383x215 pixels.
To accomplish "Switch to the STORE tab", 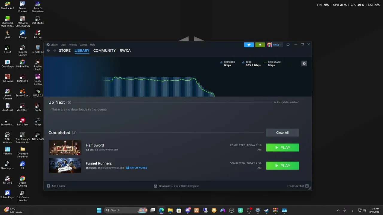I will click(x=65, y=50).
